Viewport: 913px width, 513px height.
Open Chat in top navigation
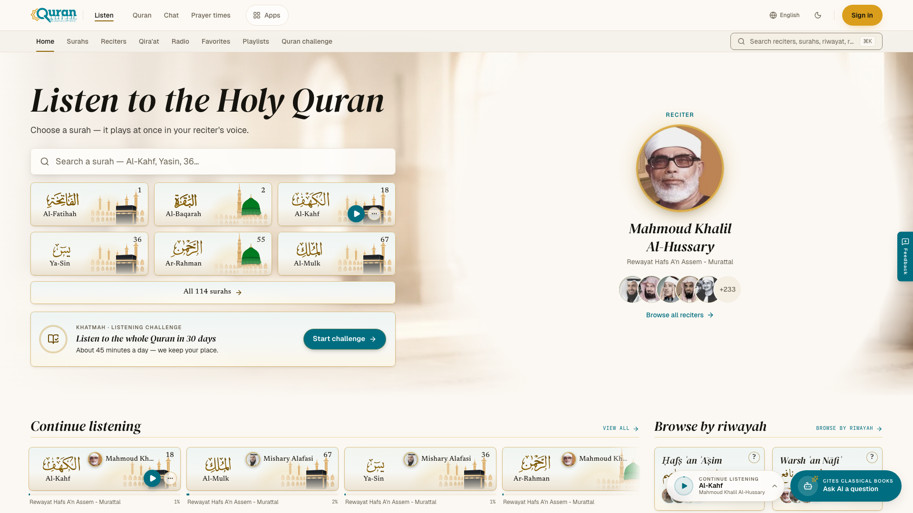point(171,15)
